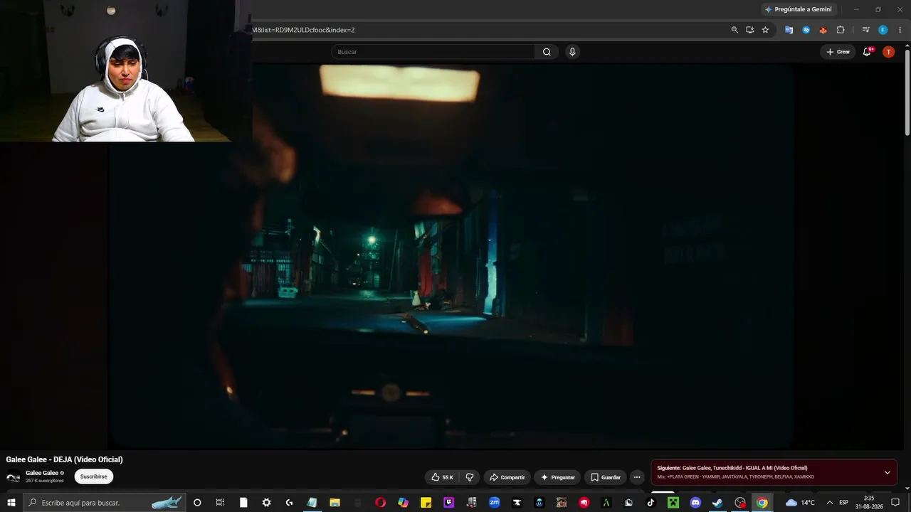
Task: Open TikTok from the taskbar
Action: [x=651, y=503]
